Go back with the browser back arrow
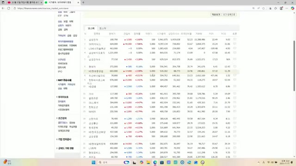Image resolution: width=296 pixels, height=166 pixels. [3, 8]
